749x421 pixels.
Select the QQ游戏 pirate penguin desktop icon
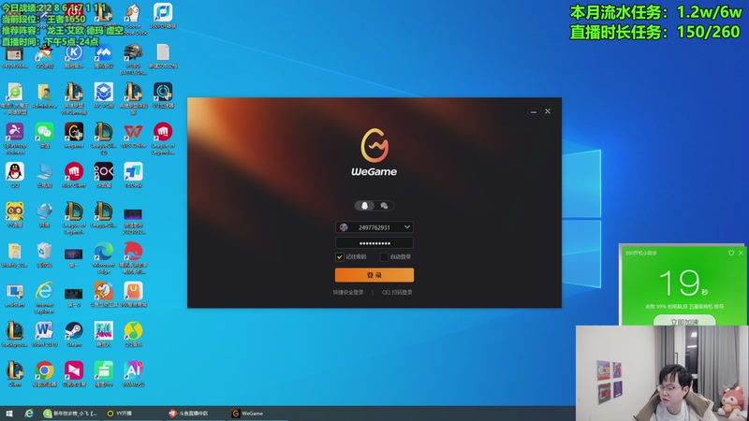[x=44, y=56]
